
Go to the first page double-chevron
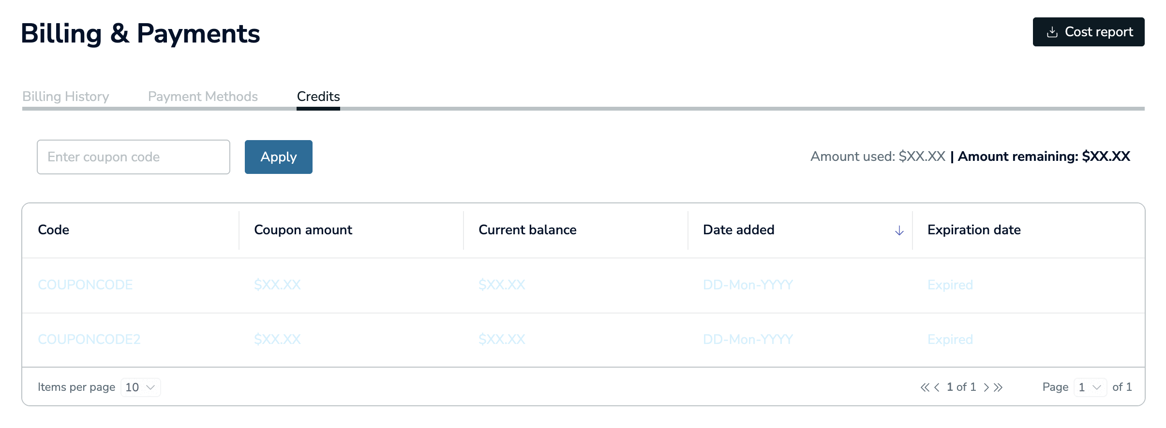pyautogui.click(x=925, y=387)
